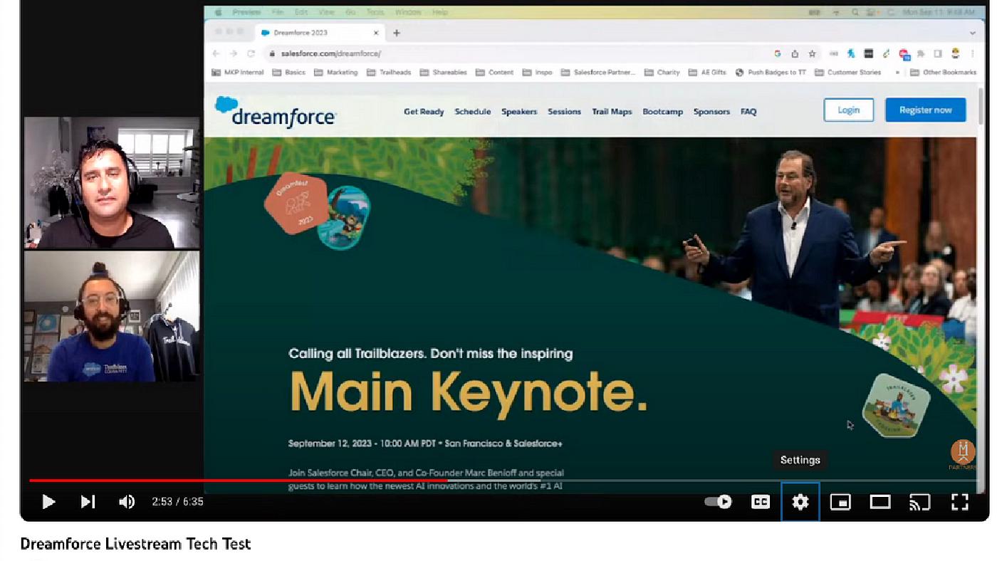The height and width of the screenshot is (561, 997).
Task: Cast the video using the Cast icon
Action: [x=919, y=502]
